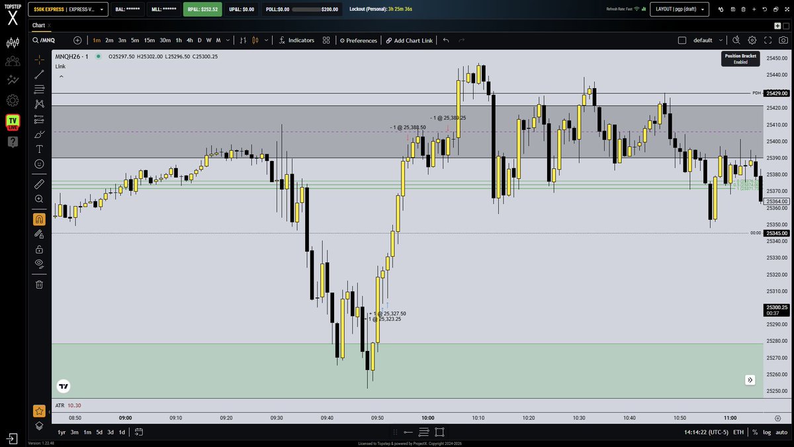Set 1yr date range
Image resolution: width=794 pixels, height=447 pixels.
(x=62, y=432)
